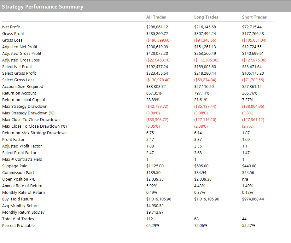The image size is (291, 243).
Task: Select the 867.35% Return on Account value
Action: click(x=154, y=93)
